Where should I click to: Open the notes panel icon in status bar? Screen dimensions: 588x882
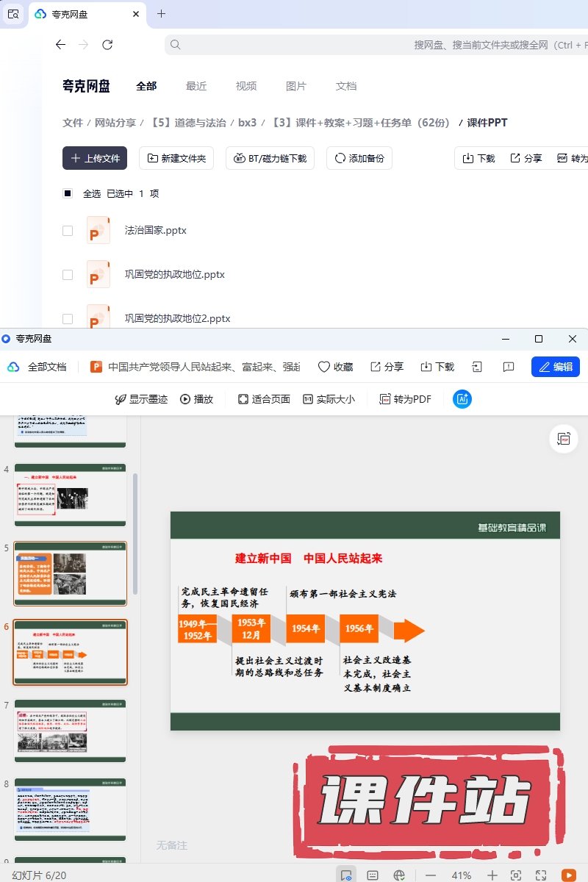(373, 875)
